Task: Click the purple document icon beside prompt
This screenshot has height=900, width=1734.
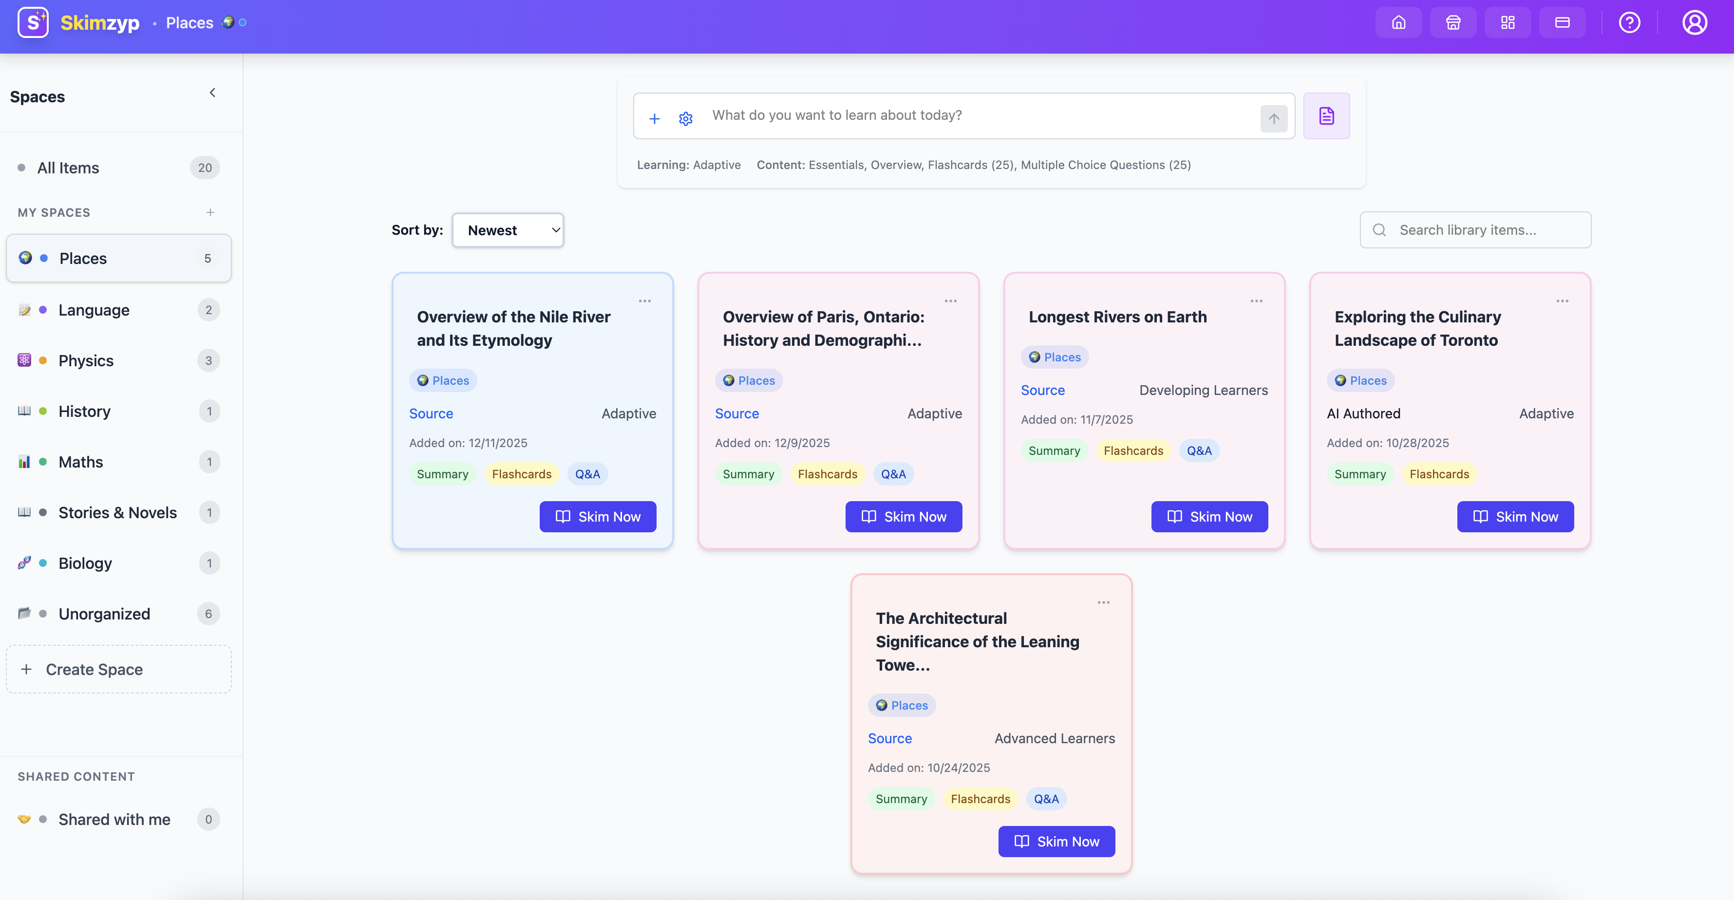Action: pyautogui.click(x=1326, y=116)
